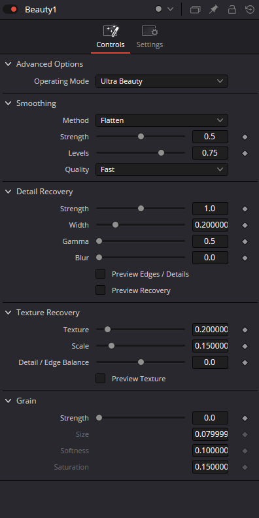This screenshot has width=259, height=518.
Task: Click the Smoothing Strength slider handle
Action: (141, 137)
